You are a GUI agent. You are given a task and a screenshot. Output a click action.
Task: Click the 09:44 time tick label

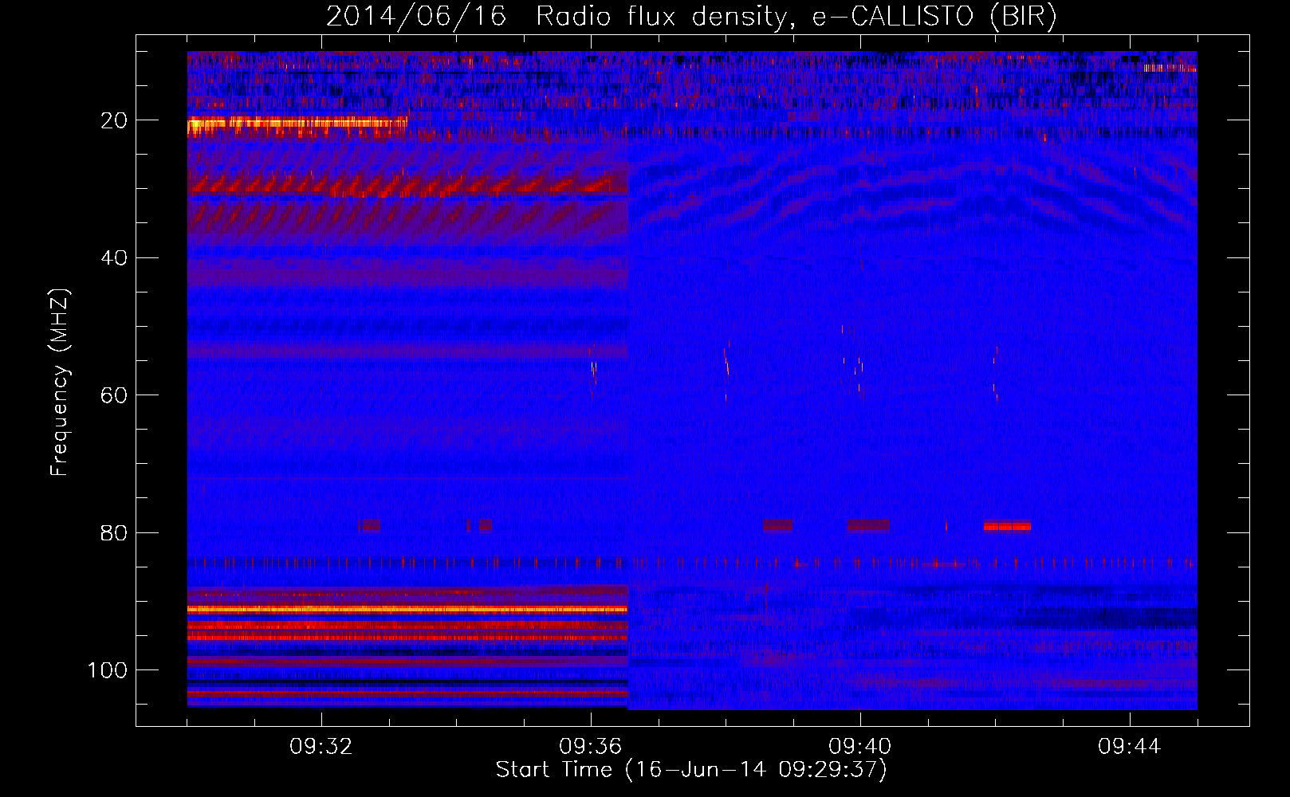point(1130,747)
